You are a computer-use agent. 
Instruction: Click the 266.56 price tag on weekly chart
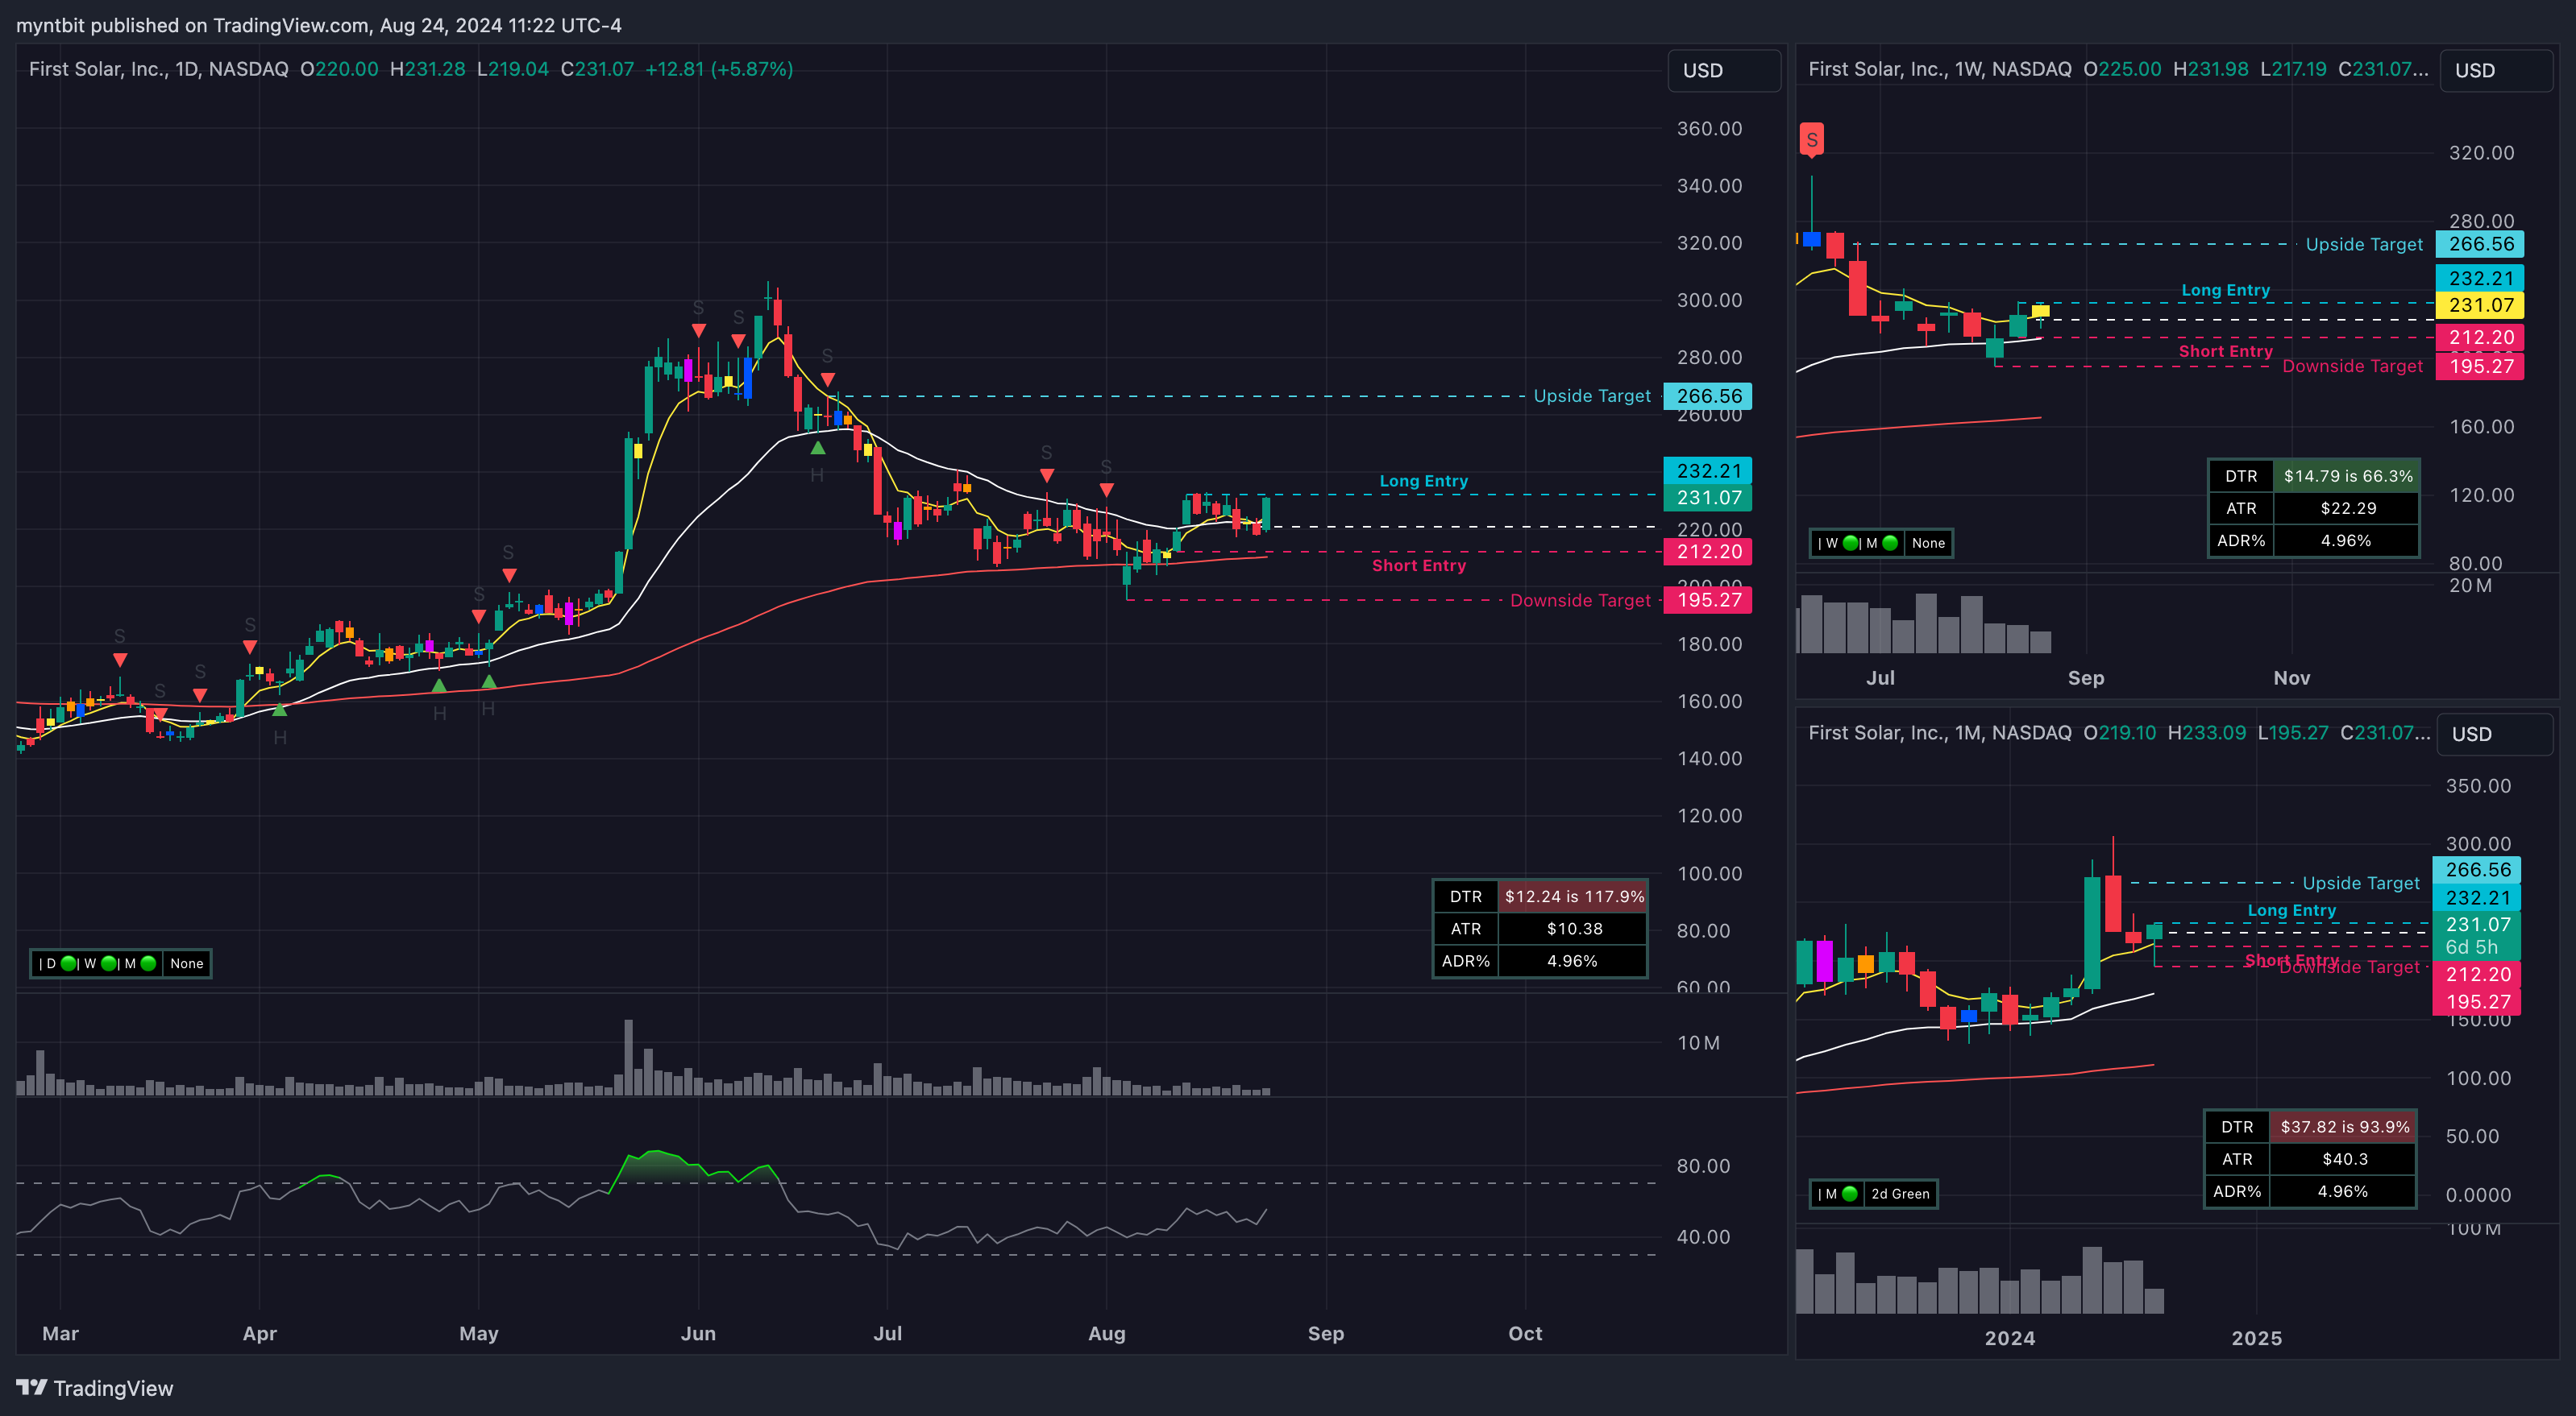[2480, 244]
